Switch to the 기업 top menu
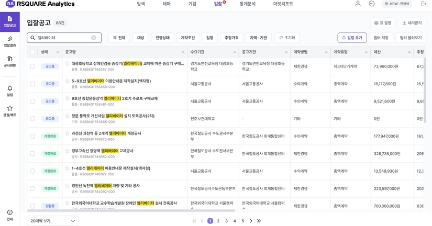Viewport: 432px width, 226px height. 192,4
